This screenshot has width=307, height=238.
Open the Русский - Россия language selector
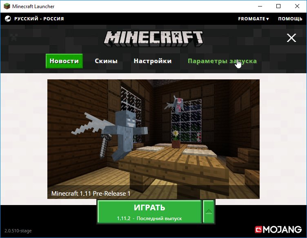(x=39, y=19)
